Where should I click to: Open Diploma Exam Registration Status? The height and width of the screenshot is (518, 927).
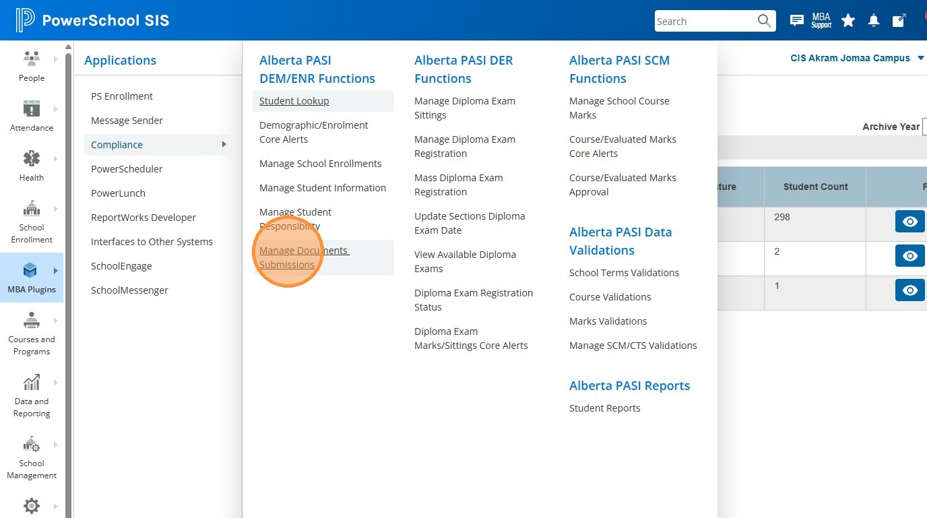point(474,300)
